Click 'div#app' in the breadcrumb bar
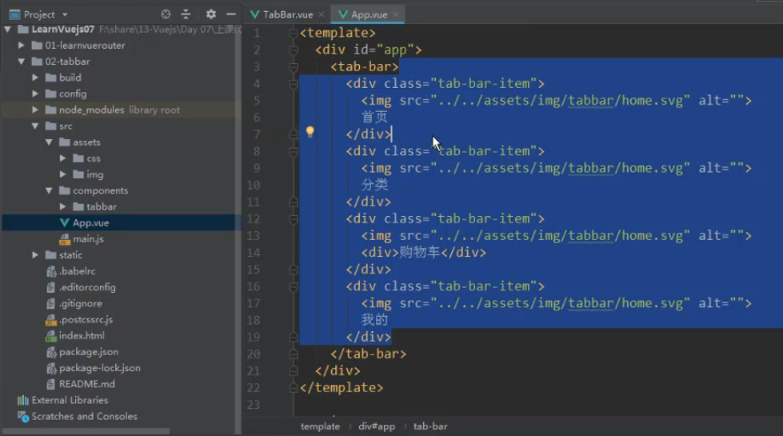 coord(377,426)
